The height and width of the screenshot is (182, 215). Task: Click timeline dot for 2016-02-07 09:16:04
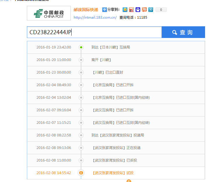tap(81, 110)
